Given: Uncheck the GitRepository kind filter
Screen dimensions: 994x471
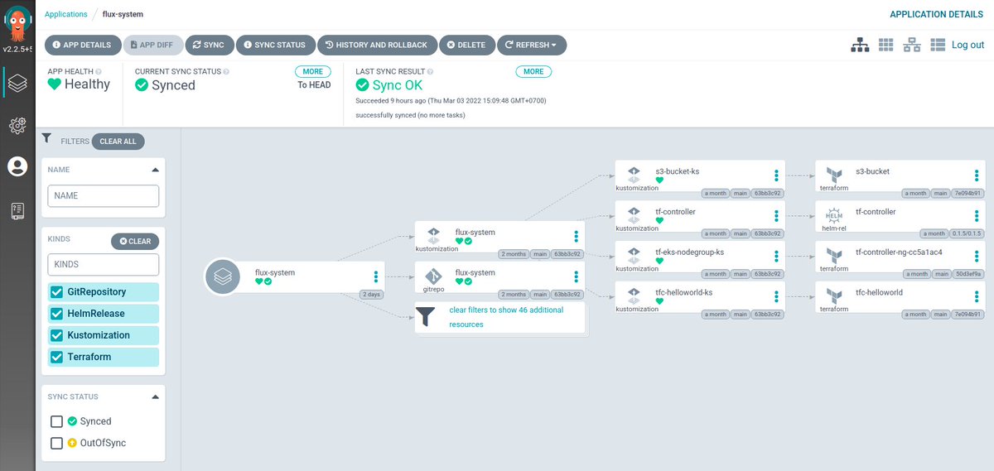Looking at the screenshot, I should pyautogui.click(x=57, y=292).
